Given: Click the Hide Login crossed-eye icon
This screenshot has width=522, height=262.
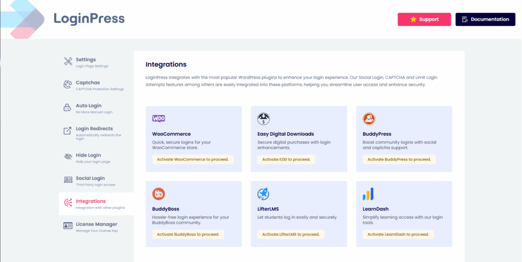Looking at the screenshot, I should coord(68,157).
